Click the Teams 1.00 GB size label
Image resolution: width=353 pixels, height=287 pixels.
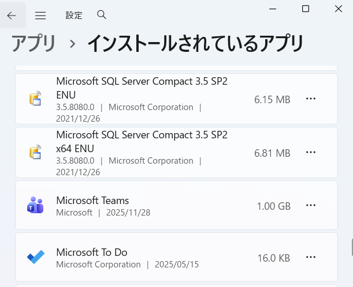pyautogui.click(x=273, y=206)
